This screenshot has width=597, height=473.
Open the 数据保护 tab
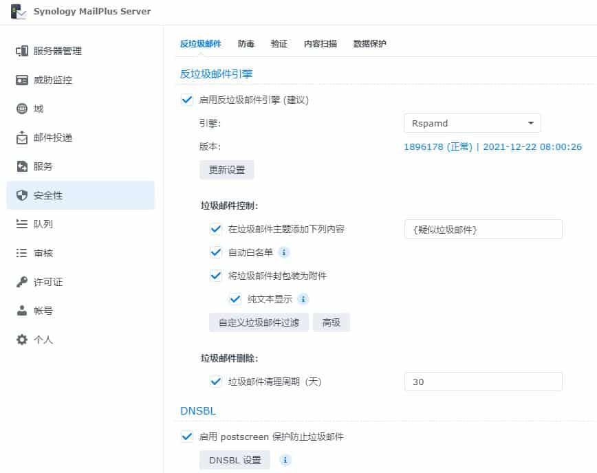point(371,43)
